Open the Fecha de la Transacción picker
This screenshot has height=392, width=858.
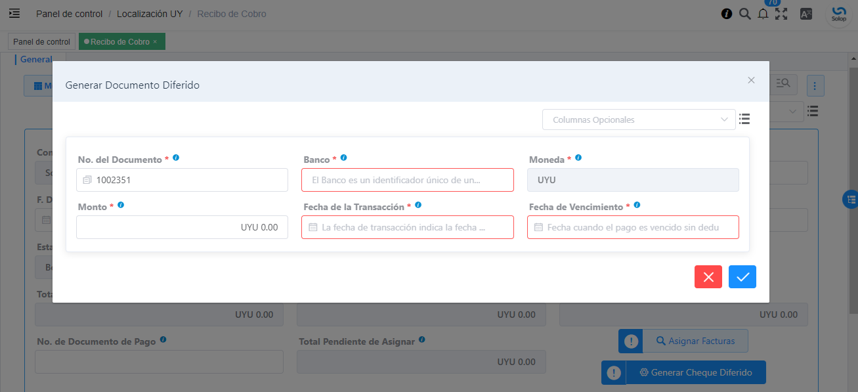click(408, 227)
